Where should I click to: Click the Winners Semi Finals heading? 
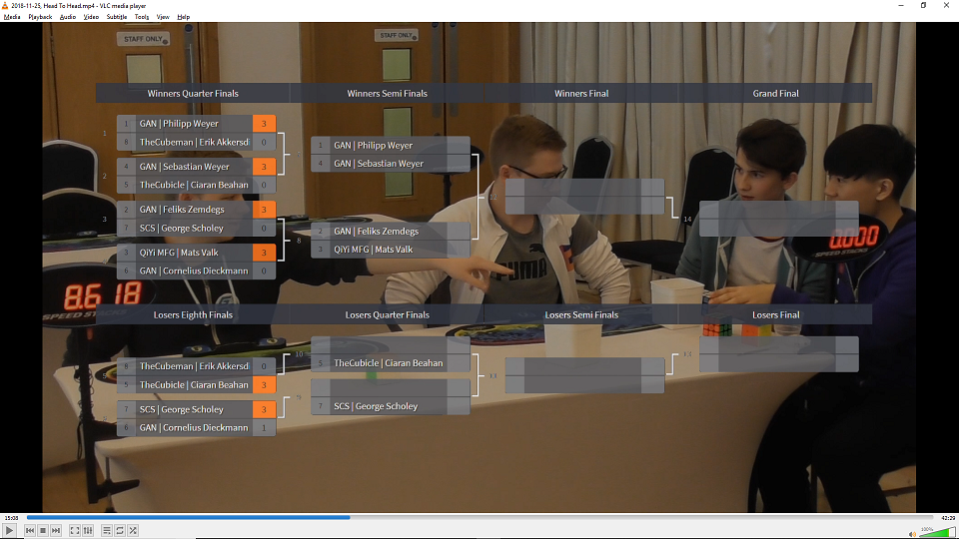pyautogui.click(x=388, y=94)
